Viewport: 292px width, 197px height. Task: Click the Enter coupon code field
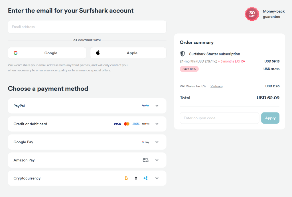pos(219,118)
